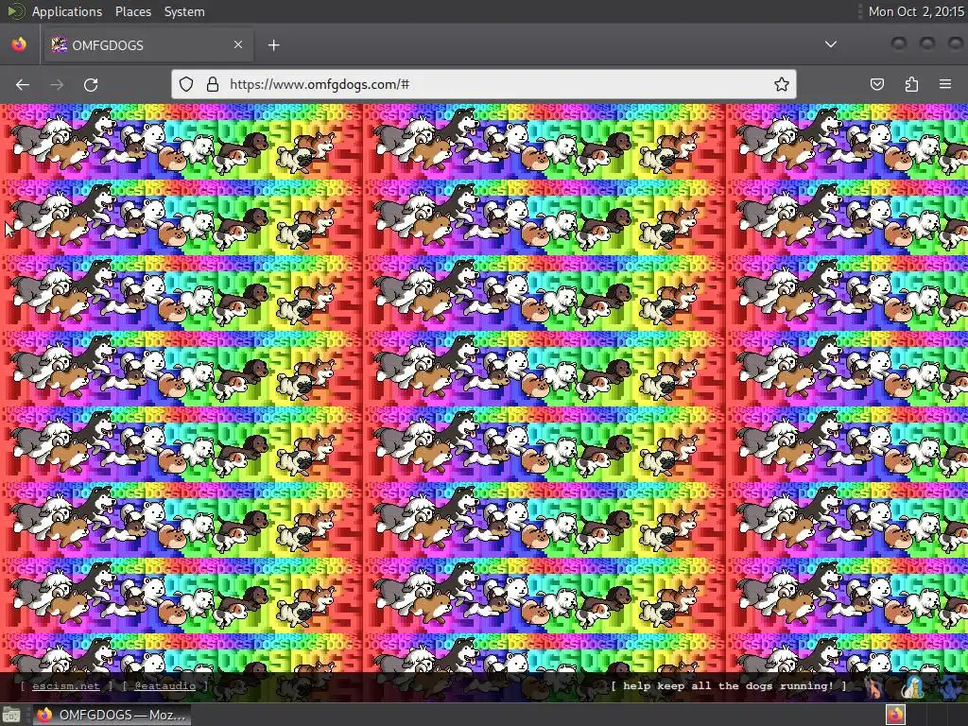Show desktop via taskbar icon

11,715
